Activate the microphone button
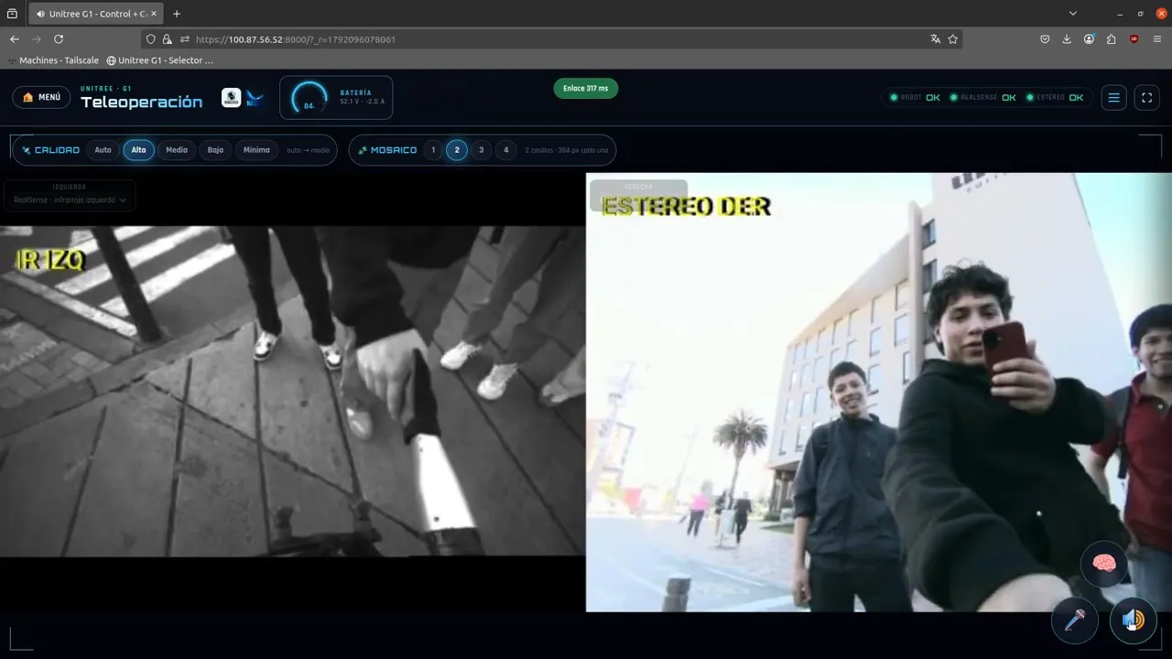 (1075, 620)
